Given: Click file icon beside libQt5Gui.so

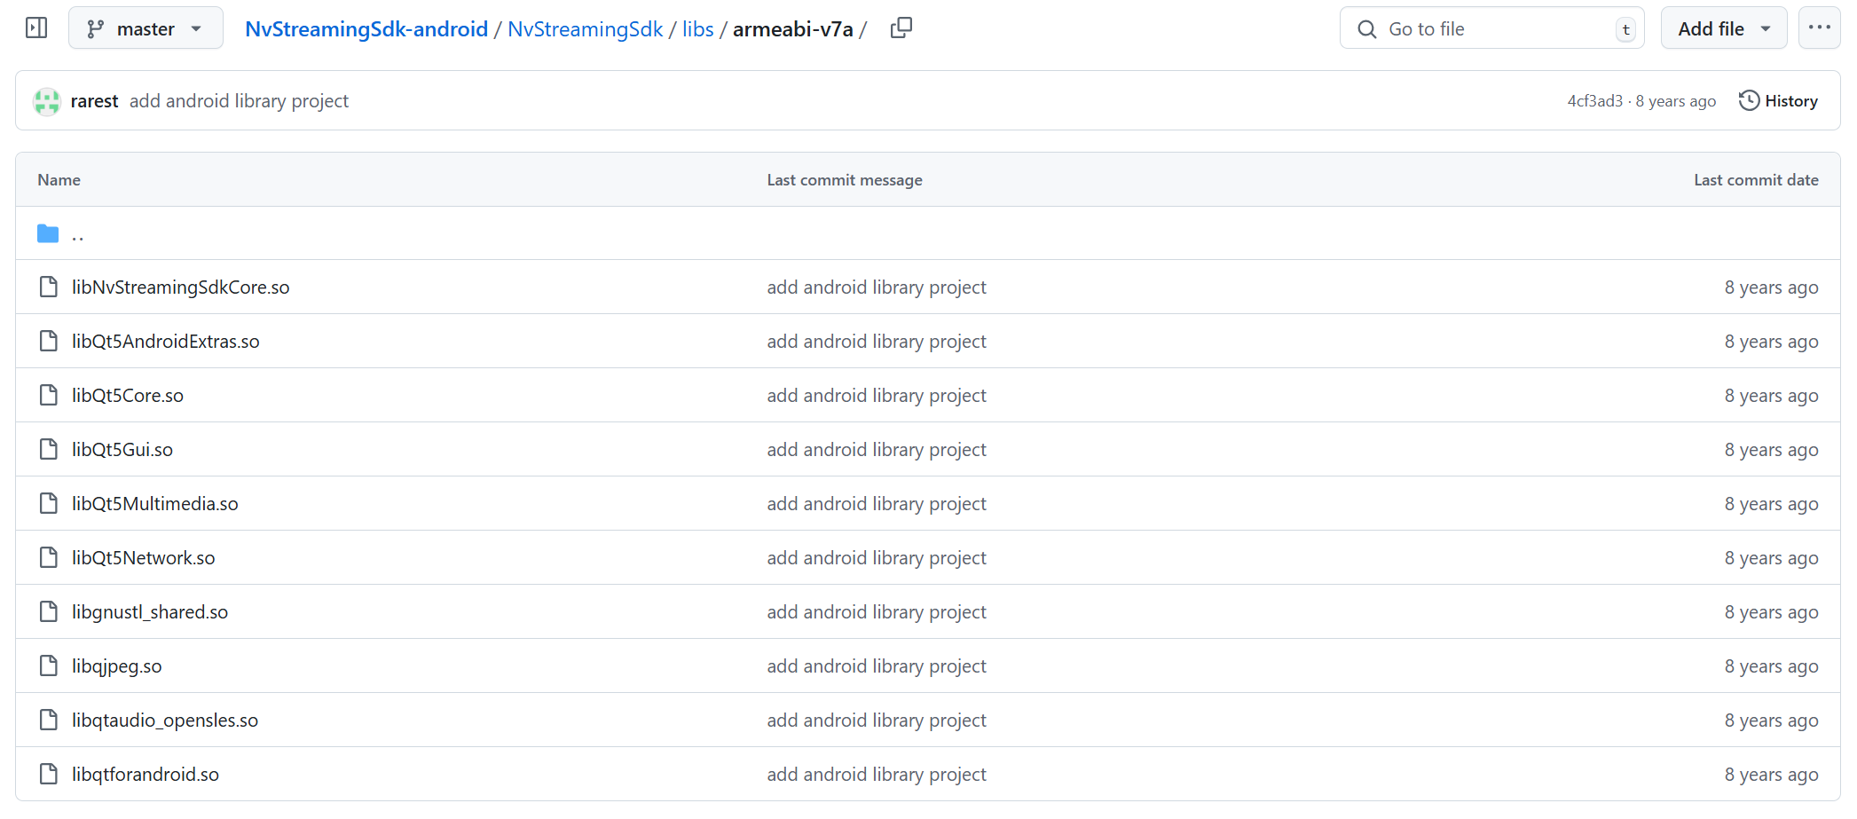Looking at the screenshot, I should pyautogui.click(x=49, y=450).
